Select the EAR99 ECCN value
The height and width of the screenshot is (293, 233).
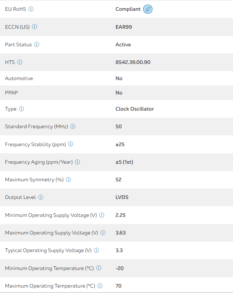pos(123,27)
